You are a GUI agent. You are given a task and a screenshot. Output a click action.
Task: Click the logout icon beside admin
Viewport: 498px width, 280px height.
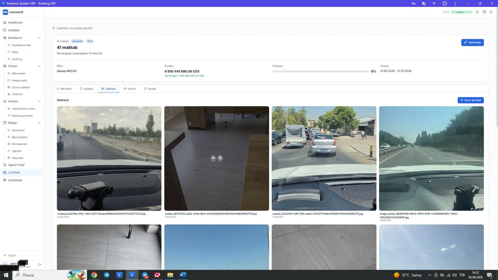(x=40, y=264)
